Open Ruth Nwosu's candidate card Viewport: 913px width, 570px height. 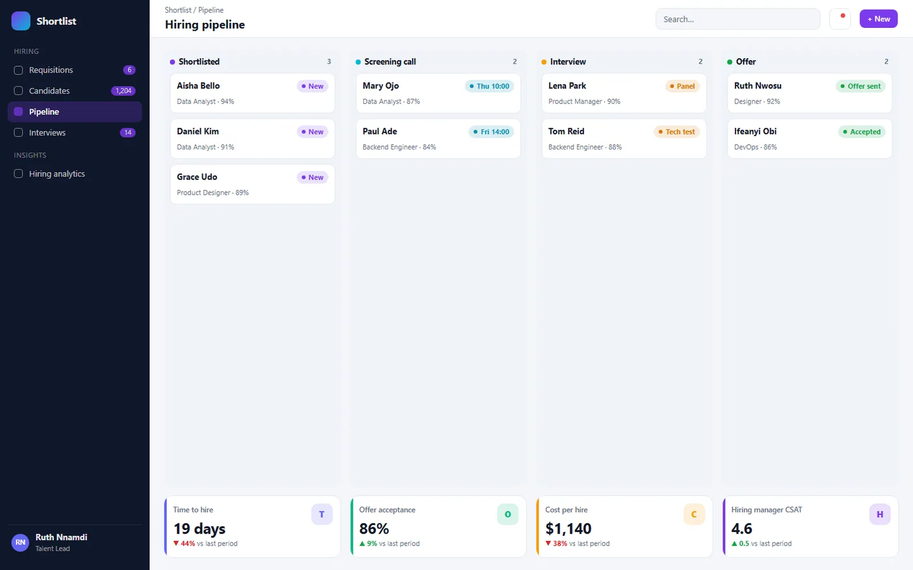coord(810,93)
